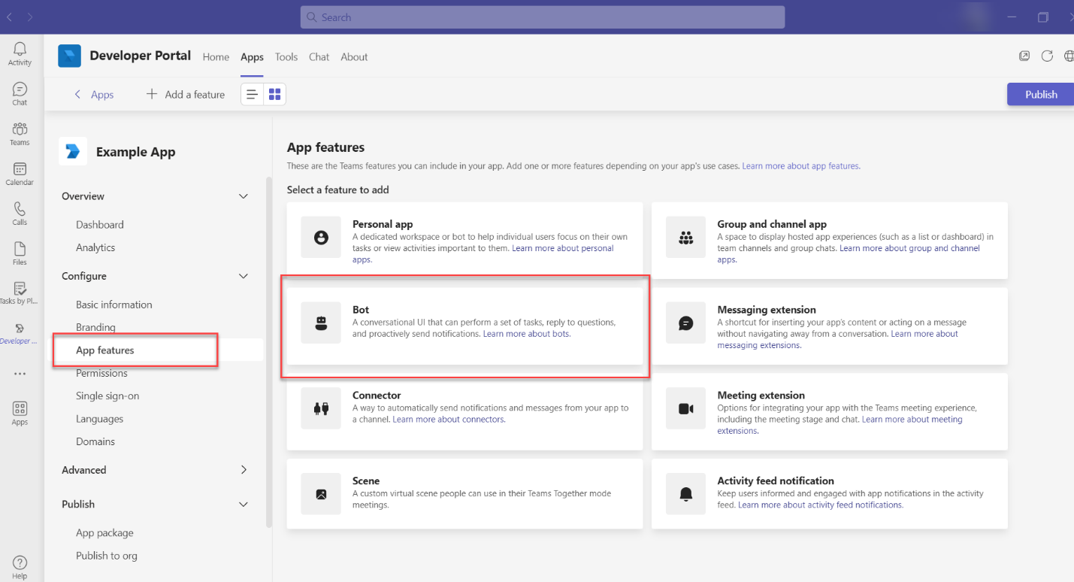
Task: Open Learn more about activity feed notifications
Action: pyautogui.click(x=821, y=505)
